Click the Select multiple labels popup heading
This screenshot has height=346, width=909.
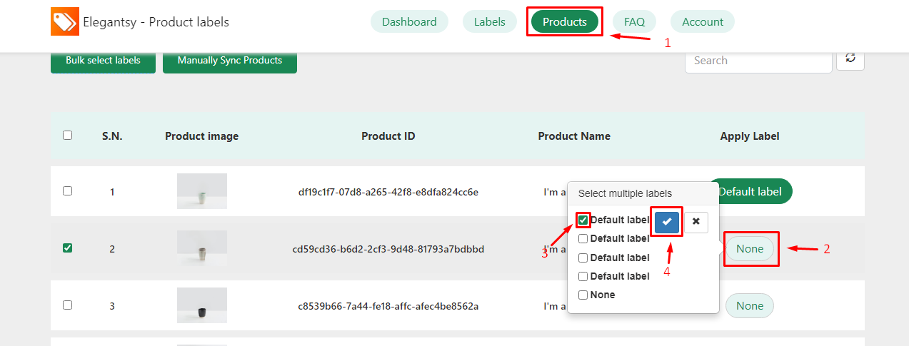[x=625, y=193]
